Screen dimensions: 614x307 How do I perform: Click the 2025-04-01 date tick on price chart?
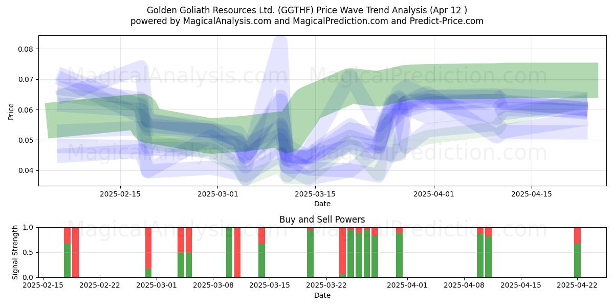pos(434,194)
